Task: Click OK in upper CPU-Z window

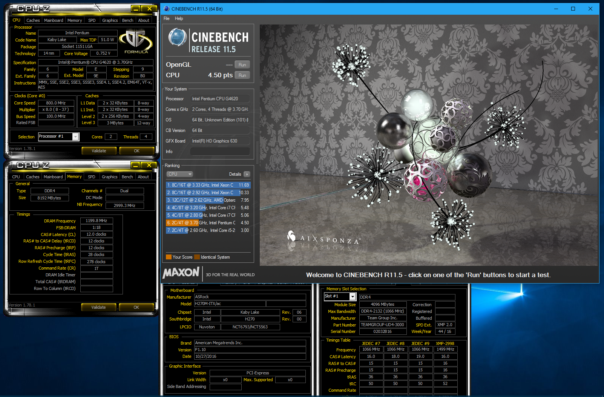Action: [x=136, y=151]
